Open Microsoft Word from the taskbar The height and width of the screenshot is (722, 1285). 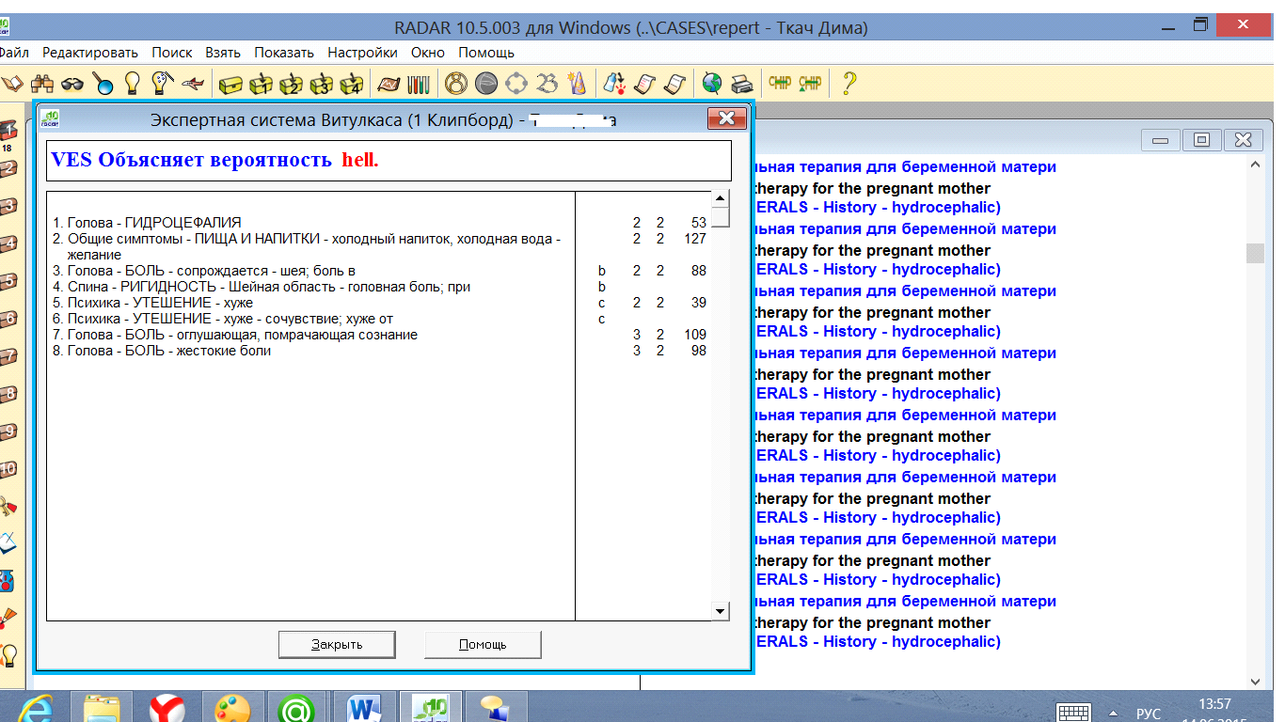pyautogui.click(x=363, y=707)
